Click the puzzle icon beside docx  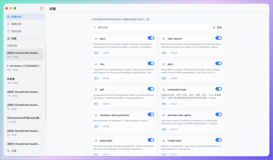96,39
